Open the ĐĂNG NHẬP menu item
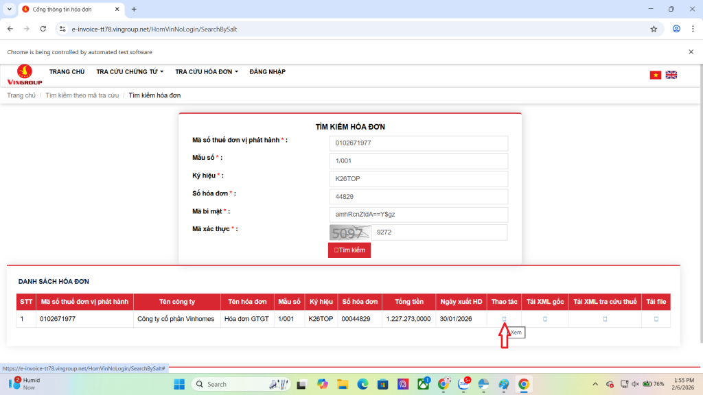Viewport: 703px width, 395px height. tap(267, 72)
